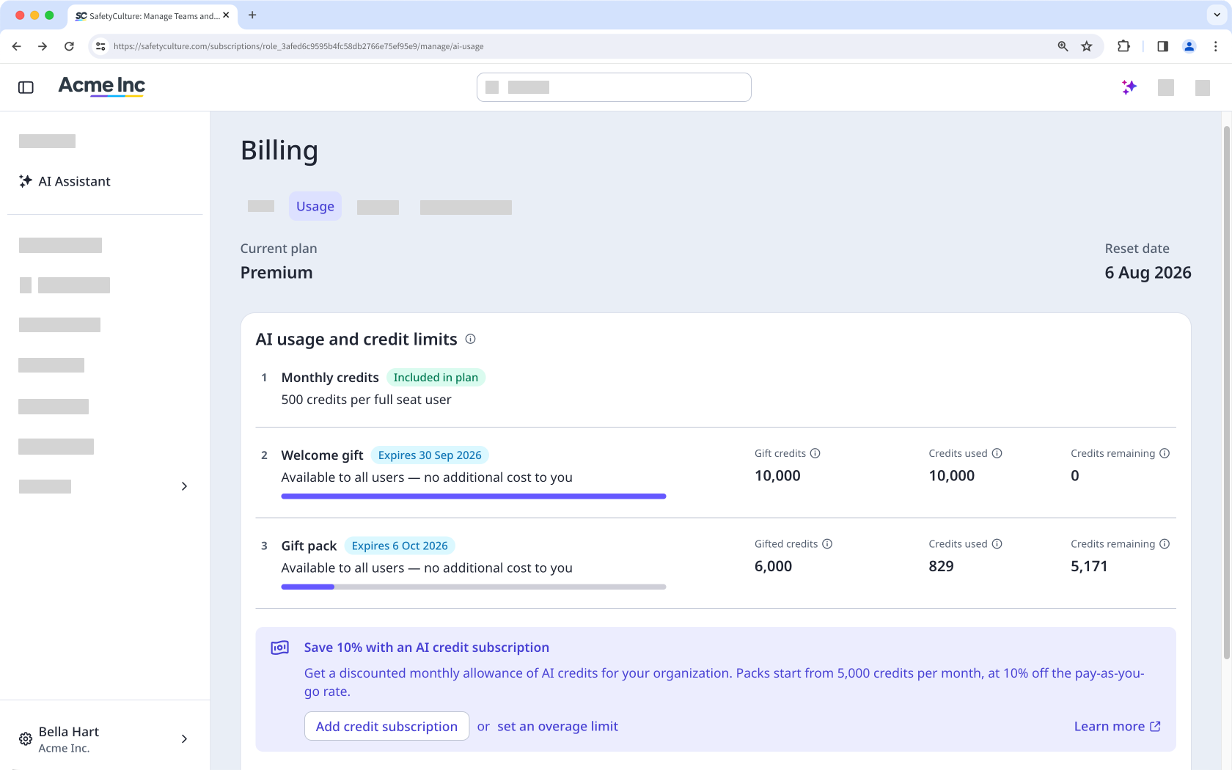Click the browser address bar URL
The width and height of the screenshot is (1232, 770).
298,46
